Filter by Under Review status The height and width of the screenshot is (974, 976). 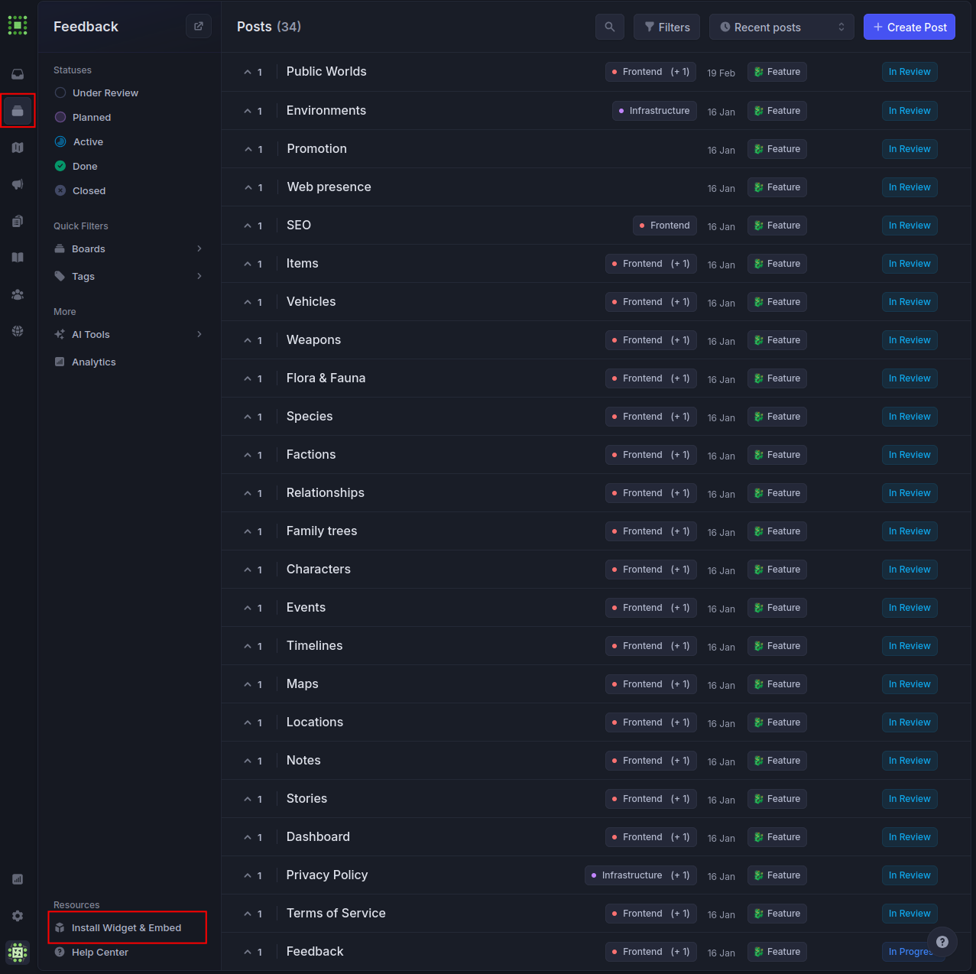tap(96, 93)
